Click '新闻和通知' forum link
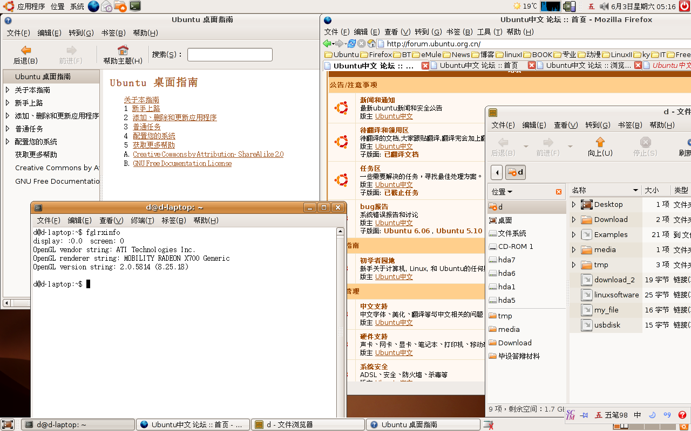This screenshot has height=431, width=691. pos(377,100)
